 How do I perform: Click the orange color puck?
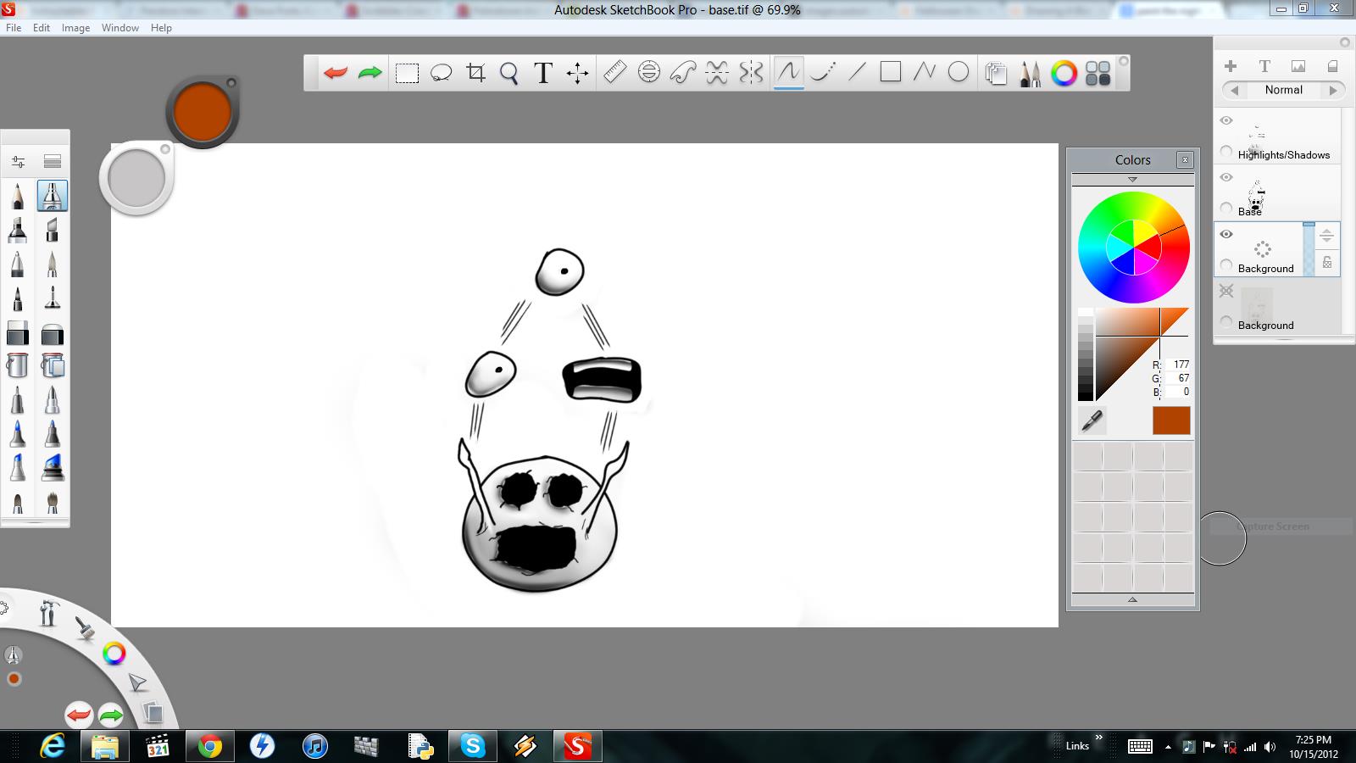(203, 111)
